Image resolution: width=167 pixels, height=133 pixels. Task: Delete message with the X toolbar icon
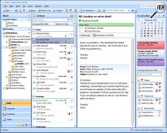tap(24, 10)
